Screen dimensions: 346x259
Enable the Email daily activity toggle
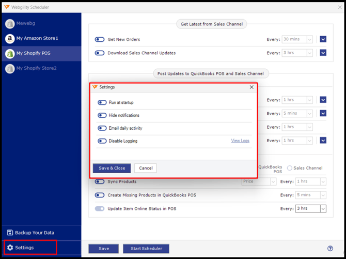click(x=102, y=128)
